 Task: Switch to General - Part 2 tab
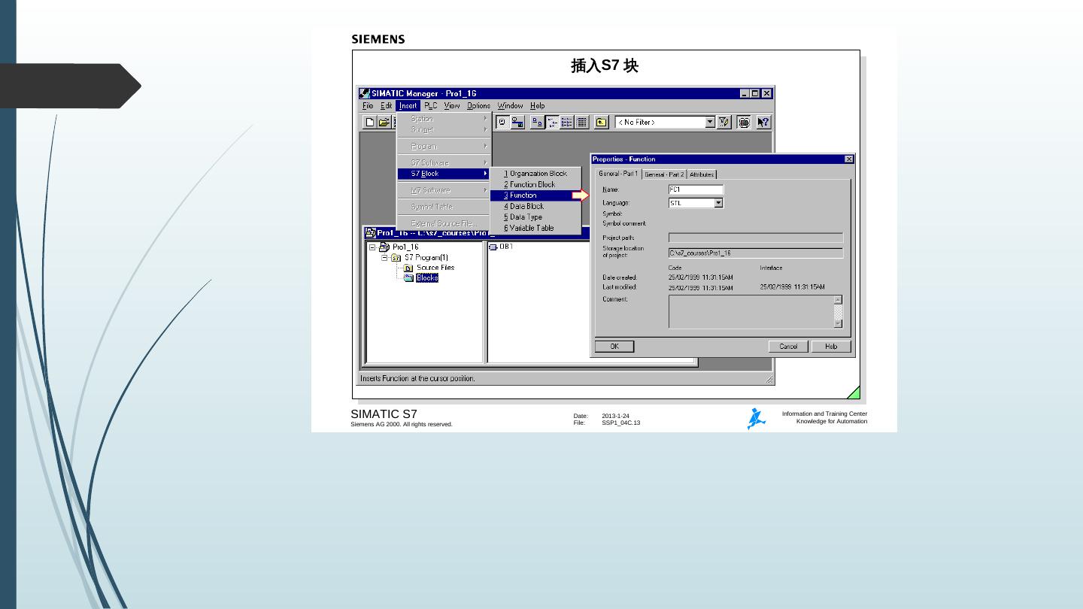[664, 174]
